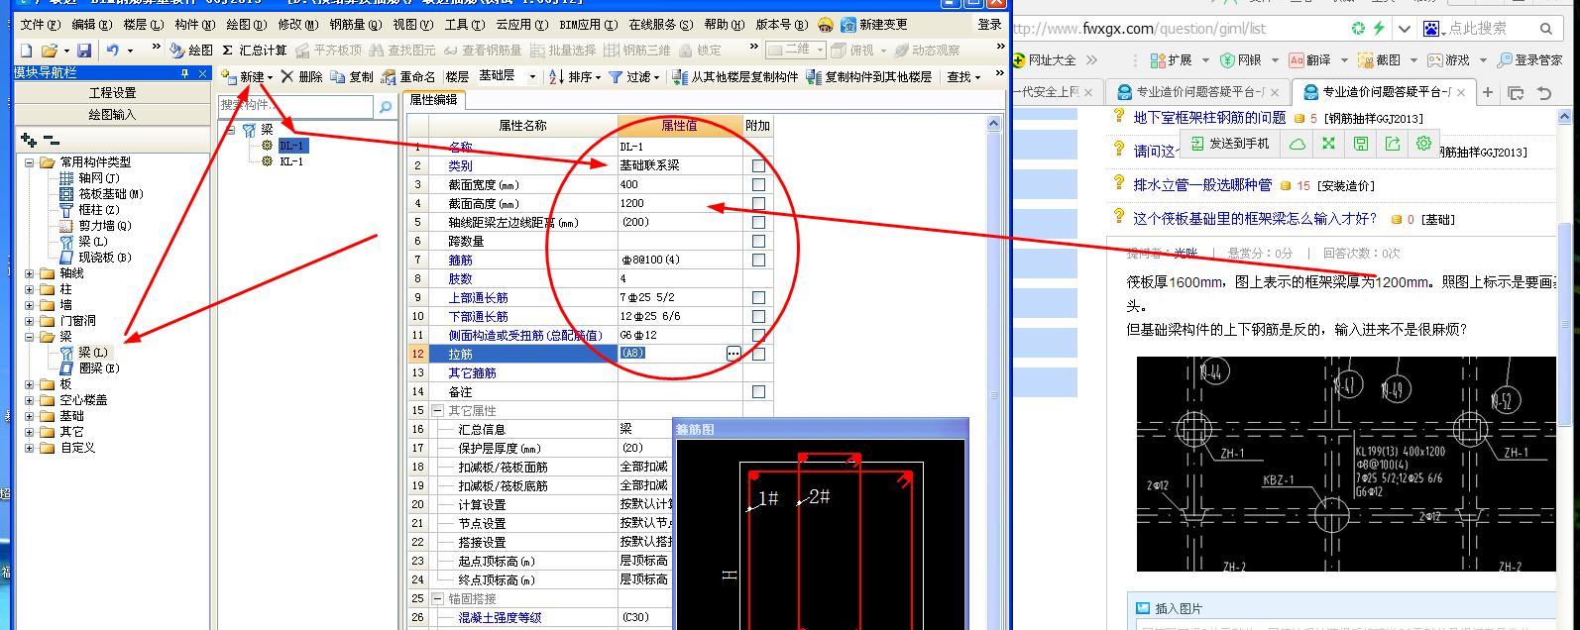Click the expand-all plus icon in the navigation panel

point(28,141)
